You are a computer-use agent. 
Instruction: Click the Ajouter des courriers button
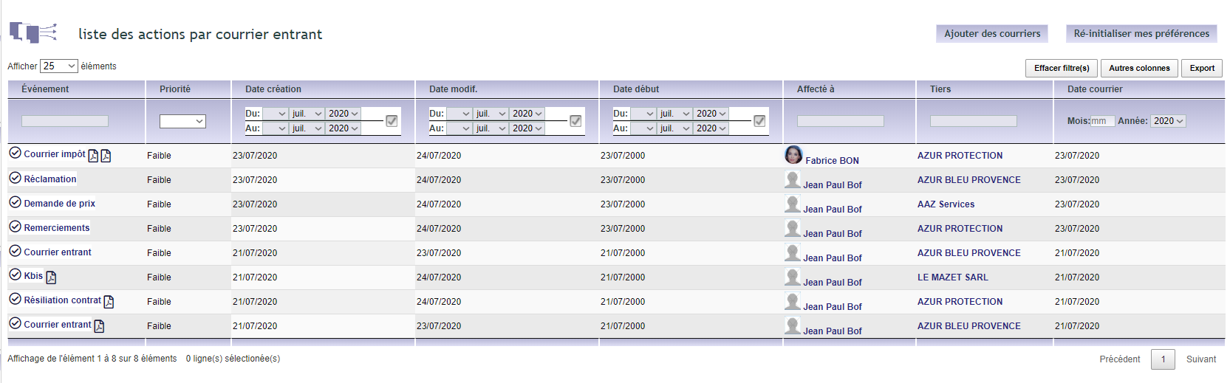[x=992, y=34]
